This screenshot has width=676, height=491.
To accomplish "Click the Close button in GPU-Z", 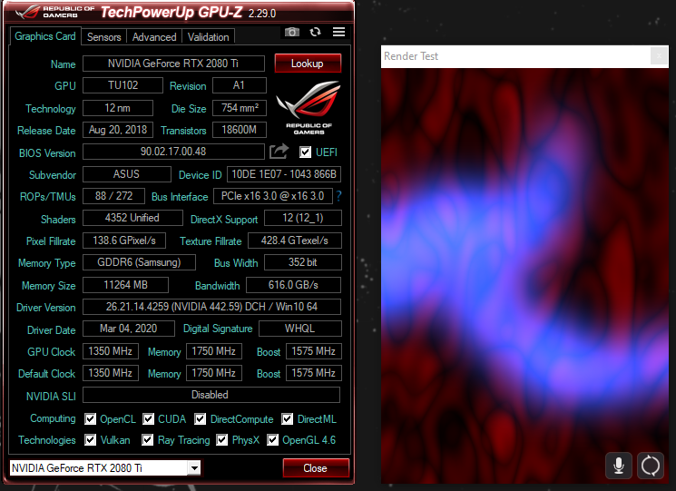I will pyautogui.click(x=316, y=468).
